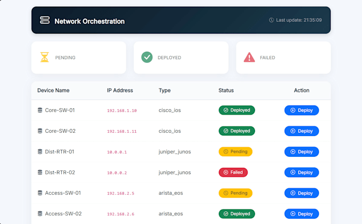
Task: Click the red warning triangle on the Failed card
Action: click(249, 57)
